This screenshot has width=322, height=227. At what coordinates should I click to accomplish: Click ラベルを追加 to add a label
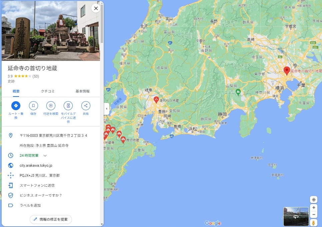click(x=30, y=205)
